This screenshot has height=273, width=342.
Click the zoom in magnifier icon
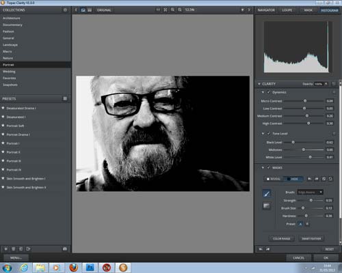(x=172, y=10)
